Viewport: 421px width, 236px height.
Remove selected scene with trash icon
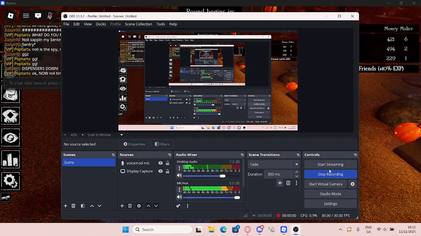click(x=73, y=206)
